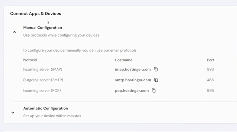Screen dimensions: 237x132
Task: Collapse the Manual Configuration section
Action: tap(14, 32)
